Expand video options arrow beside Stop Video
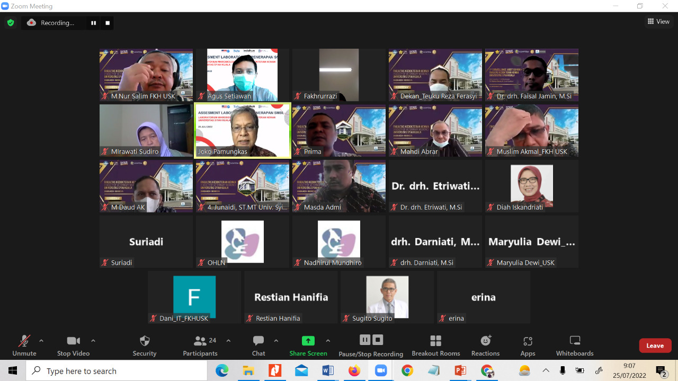The height and width of the screenshot is (381, 678). (x=93, y=341)
